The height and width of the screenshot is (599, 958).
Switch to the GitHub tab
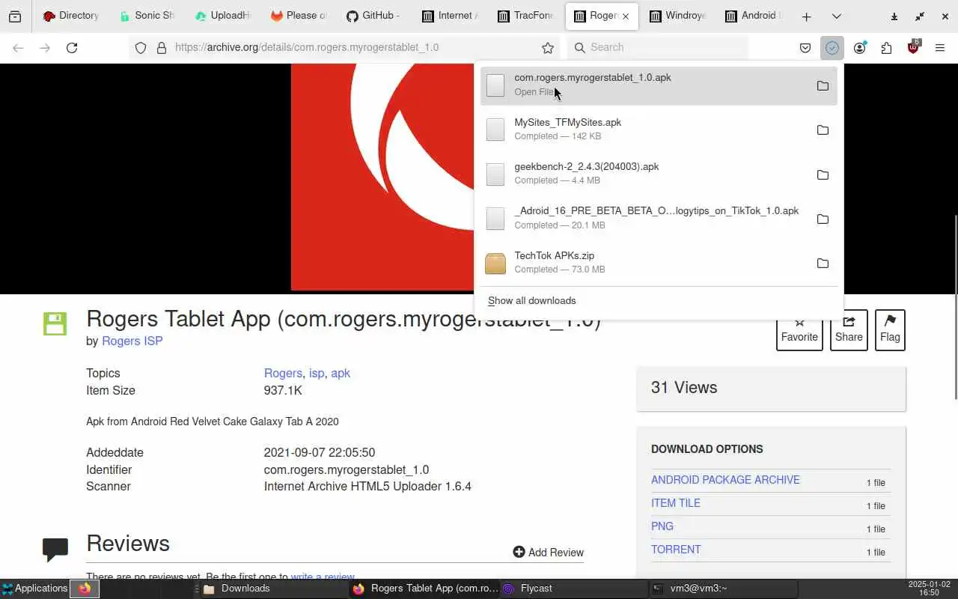pyautogui.click(x=373, y=16)
